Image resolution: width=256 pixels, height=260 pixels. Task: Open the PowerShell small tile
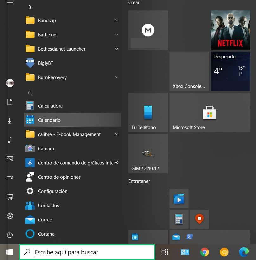pos(189,237)
